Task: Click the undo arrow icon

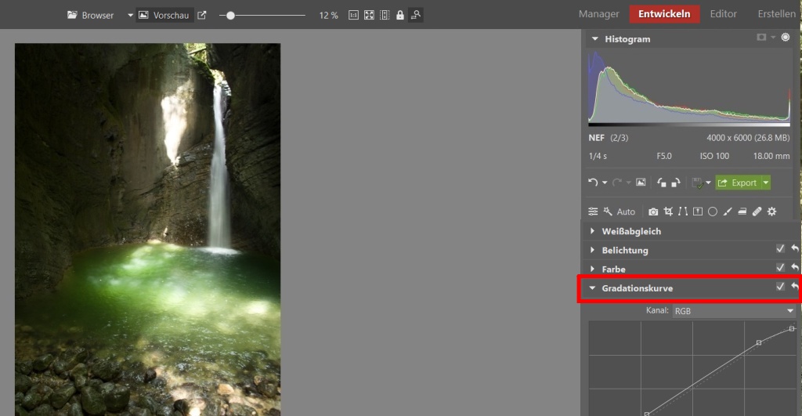Action: (594, 183)
